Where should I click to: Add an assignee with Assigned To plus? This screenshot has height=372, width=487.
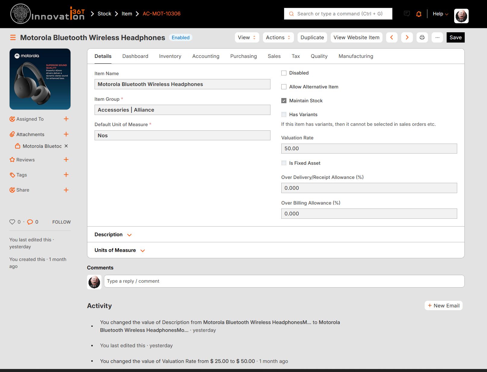[x=66, y=119]
